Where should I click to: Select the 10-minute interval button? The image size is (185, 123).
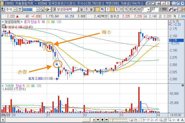click(121, 9)
